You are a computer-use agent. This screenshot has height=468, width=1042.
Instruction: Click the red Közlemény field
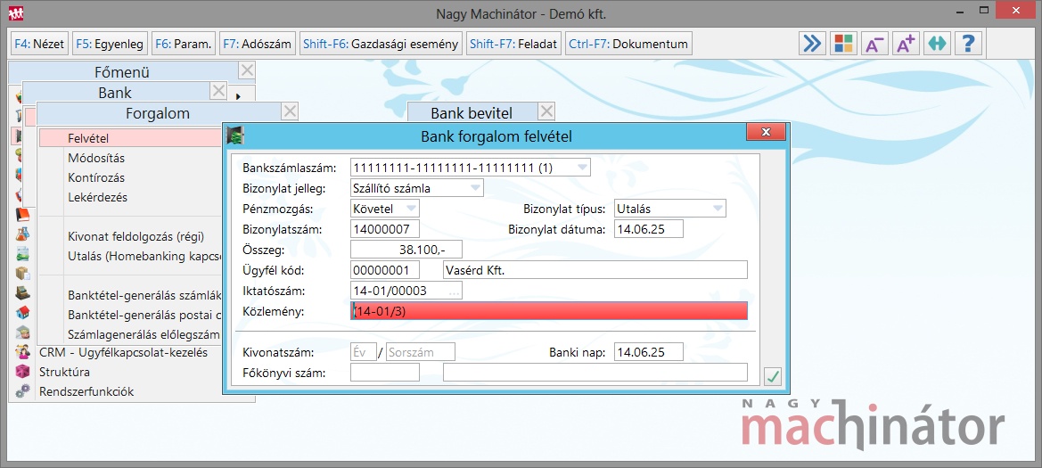pos(549,310)
